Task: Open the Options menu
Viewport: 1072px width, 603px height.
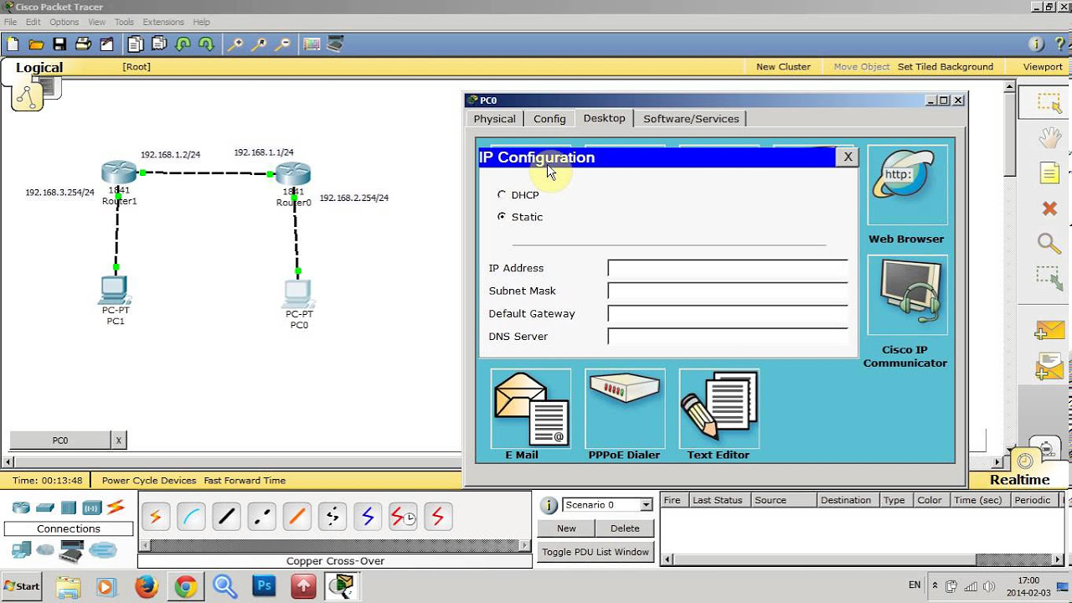Action: coord(64,22)
